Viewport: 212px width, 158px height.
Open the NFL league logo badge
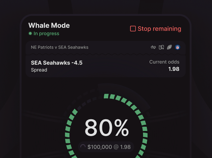click(177, 47)
